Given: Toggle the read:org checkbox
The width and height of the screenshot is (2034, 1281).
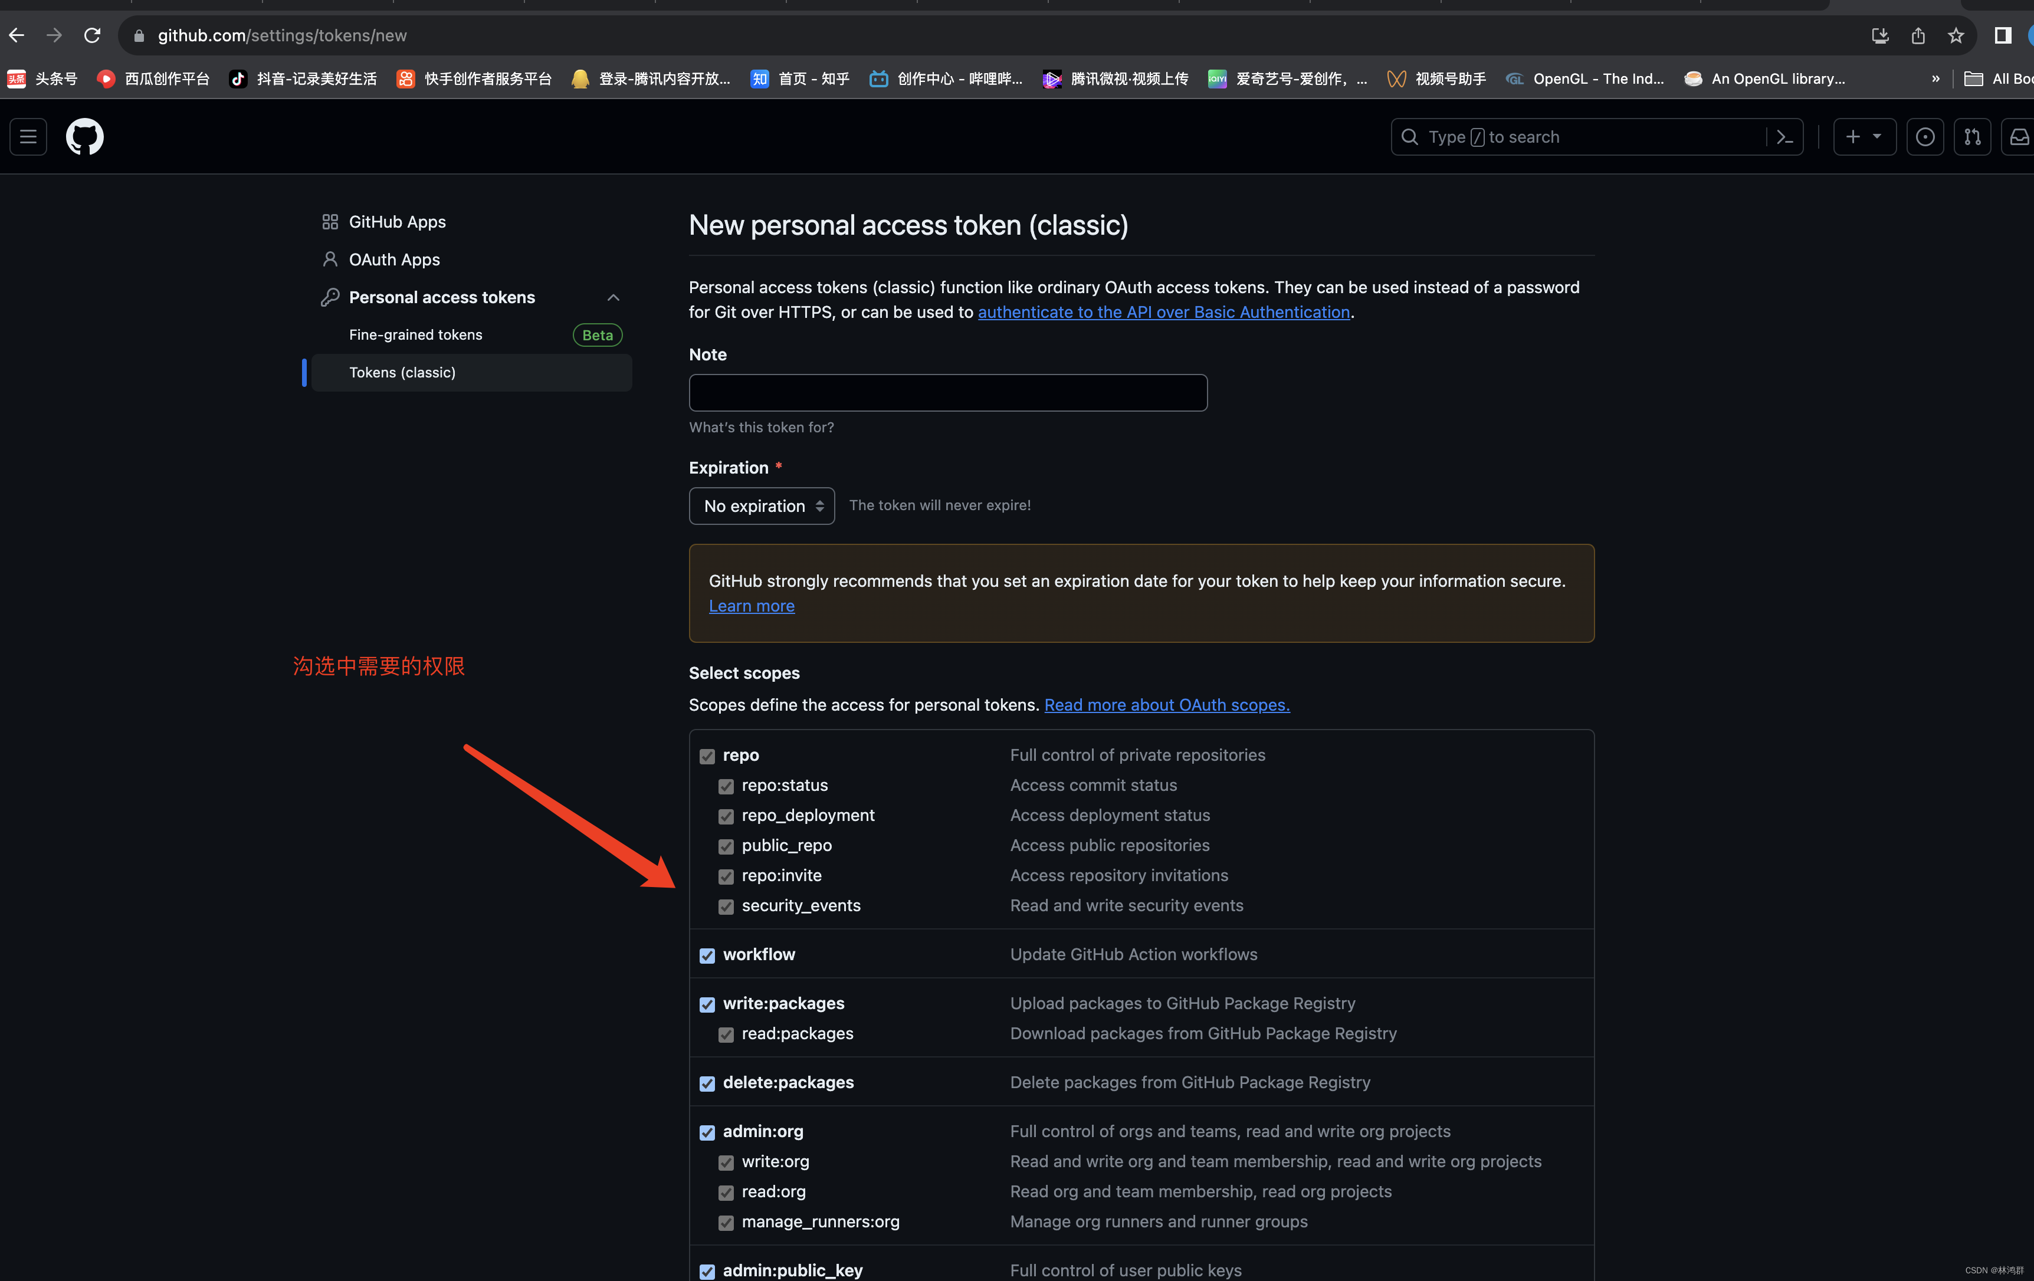Looking at the screenshot, I should [726, 1193].
